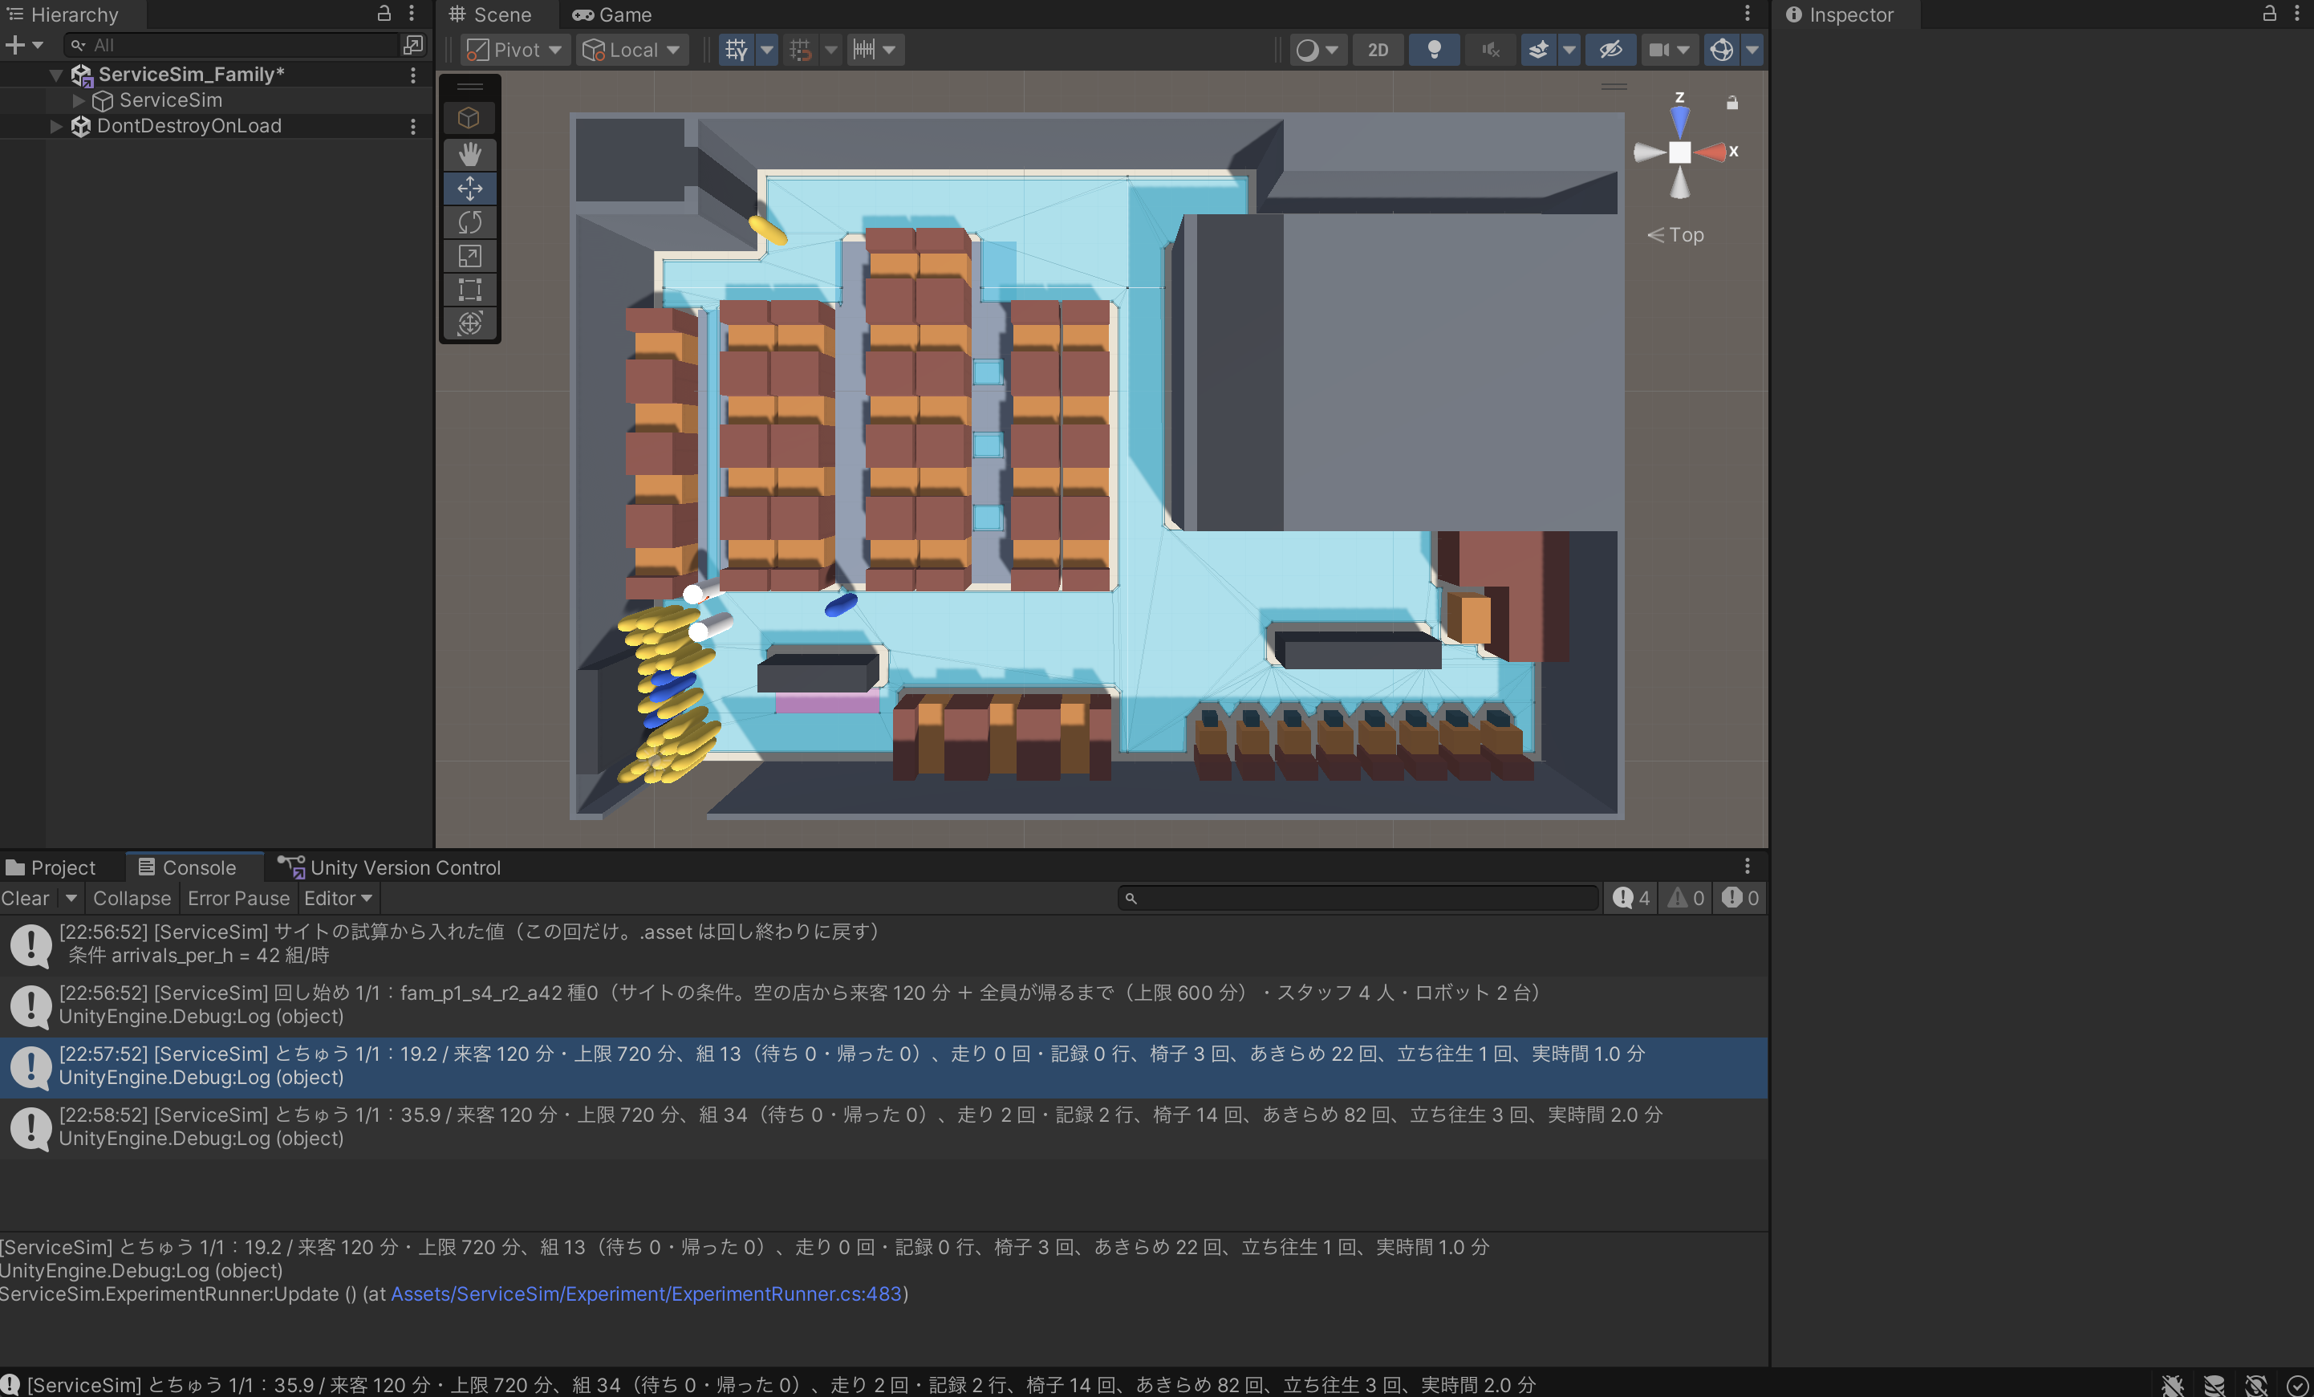Open the DontDestroyOnLoad options menu

pyautogui.click(x=412, y=126)
